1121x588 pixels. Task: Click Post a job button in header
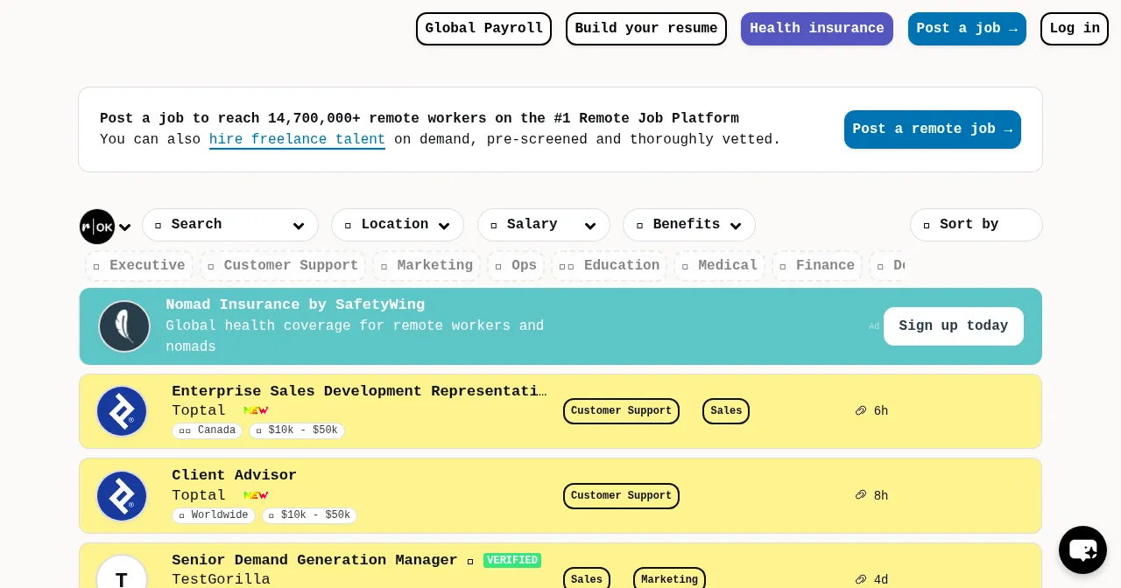tap(967, 29)
